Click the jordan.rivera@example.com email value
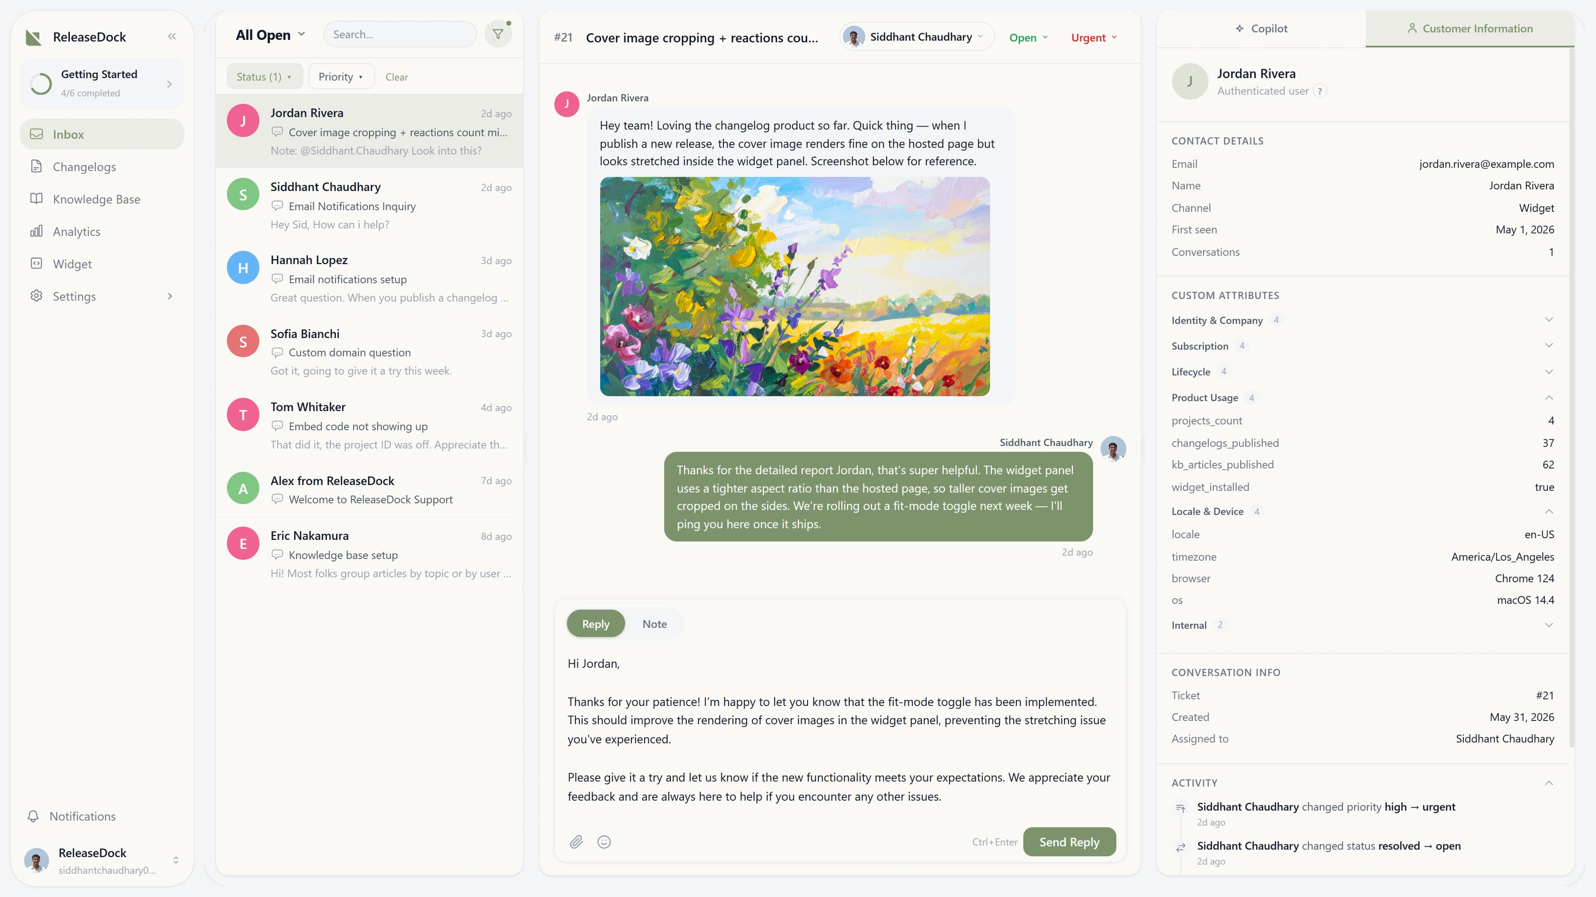 1486,164
